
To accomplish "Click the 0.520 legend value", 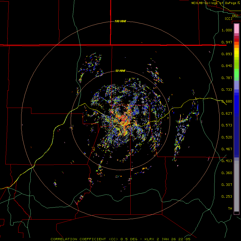I will click(227, 137).
